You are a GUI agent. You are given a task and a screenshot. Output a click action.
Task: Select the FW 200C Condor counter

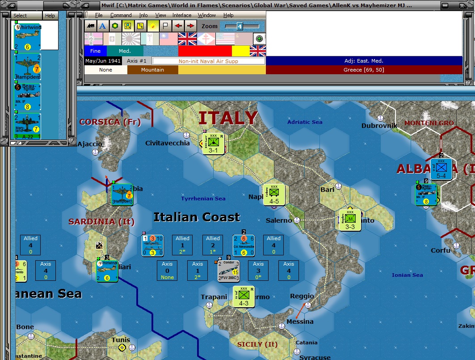pos(229,271)
